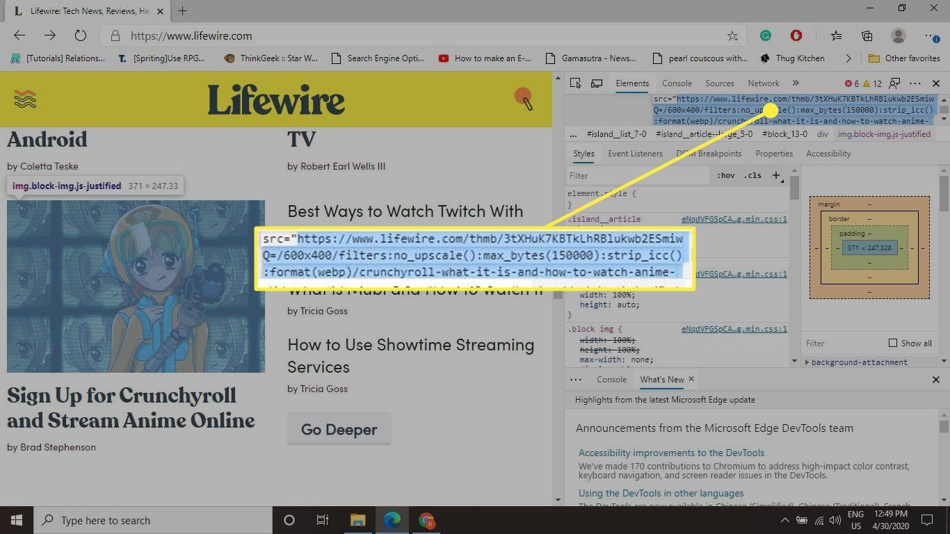Open Accessibility improvements to the DevTools link
Viewport: 950px width, 534px height.
(x=671, y=453)
